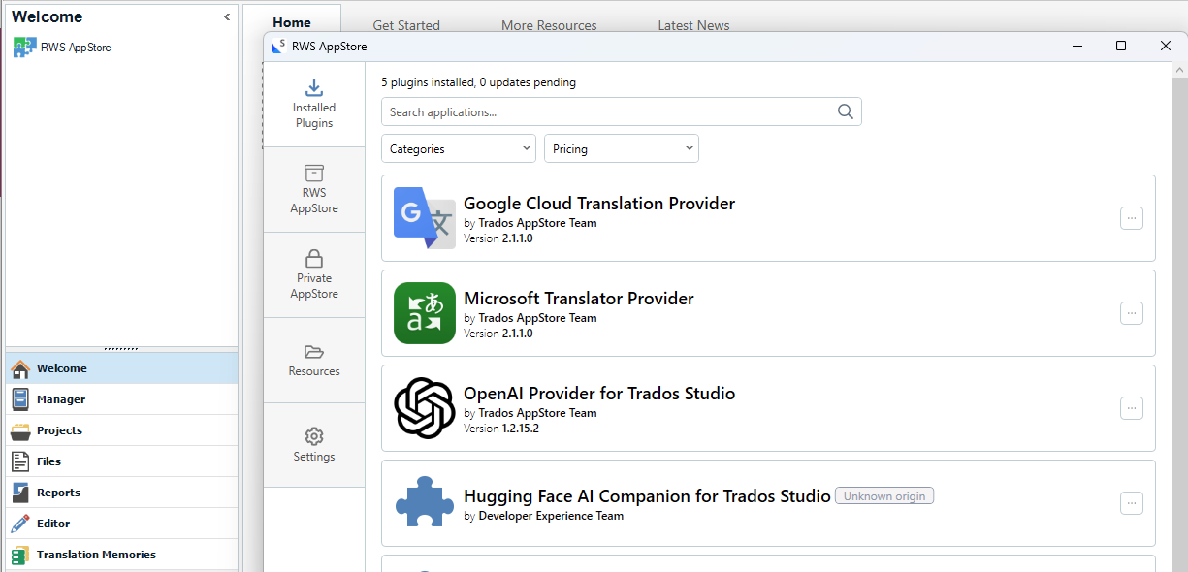Open more options for Google Cloud Translation Provider

coord(1131,218)
